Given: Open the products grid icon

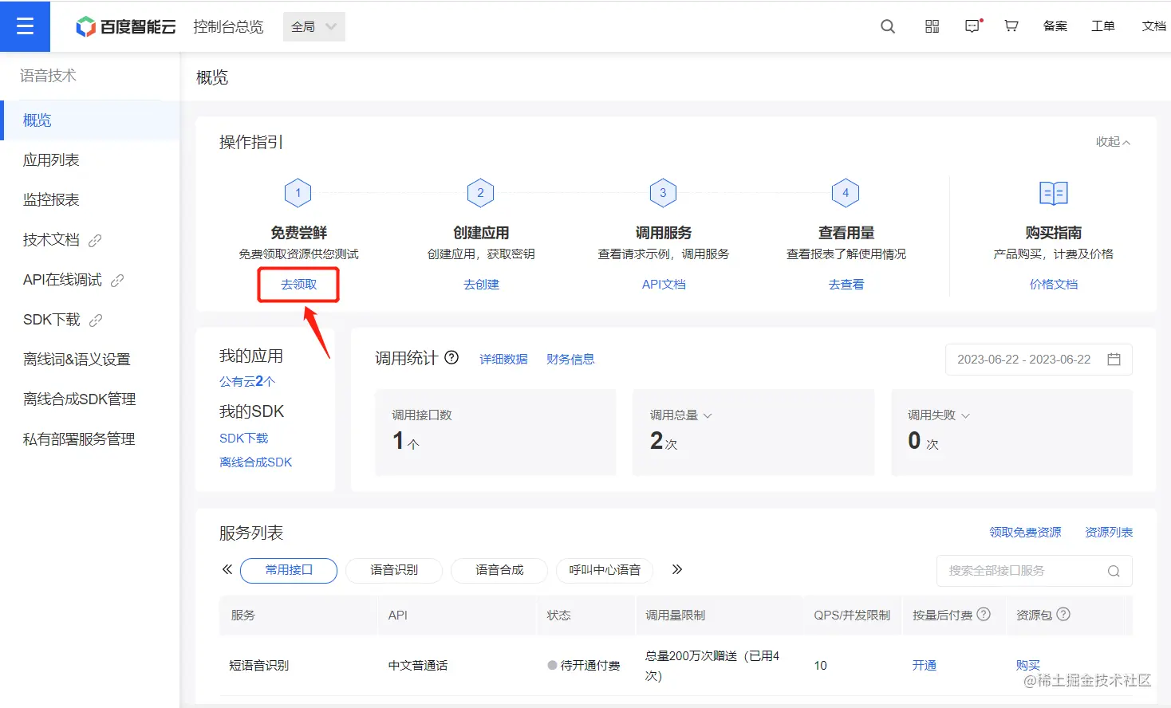Looking at the screenshot, I should tap(932, 26).
